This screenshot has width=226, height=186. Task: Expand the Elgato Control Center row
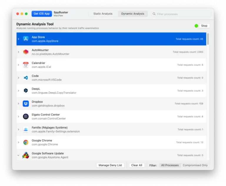[x=19, y=116]
